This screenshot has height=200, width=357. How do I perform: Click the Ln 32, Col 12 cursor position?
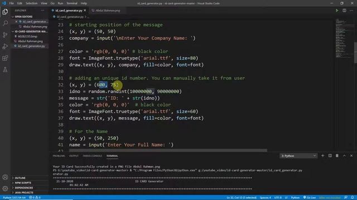[x=242, y=198]
